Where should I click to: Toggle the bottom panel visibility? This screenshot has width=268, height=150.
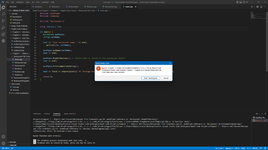(241, 2)
